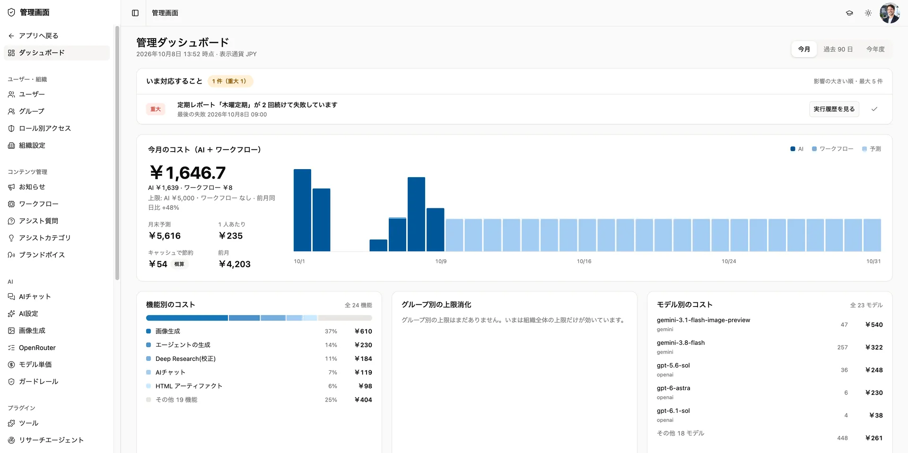Switch to the 過去 90 日 tab
Image resolution: width=908 pixels, height=453 pixels.
tap(838, 49)
